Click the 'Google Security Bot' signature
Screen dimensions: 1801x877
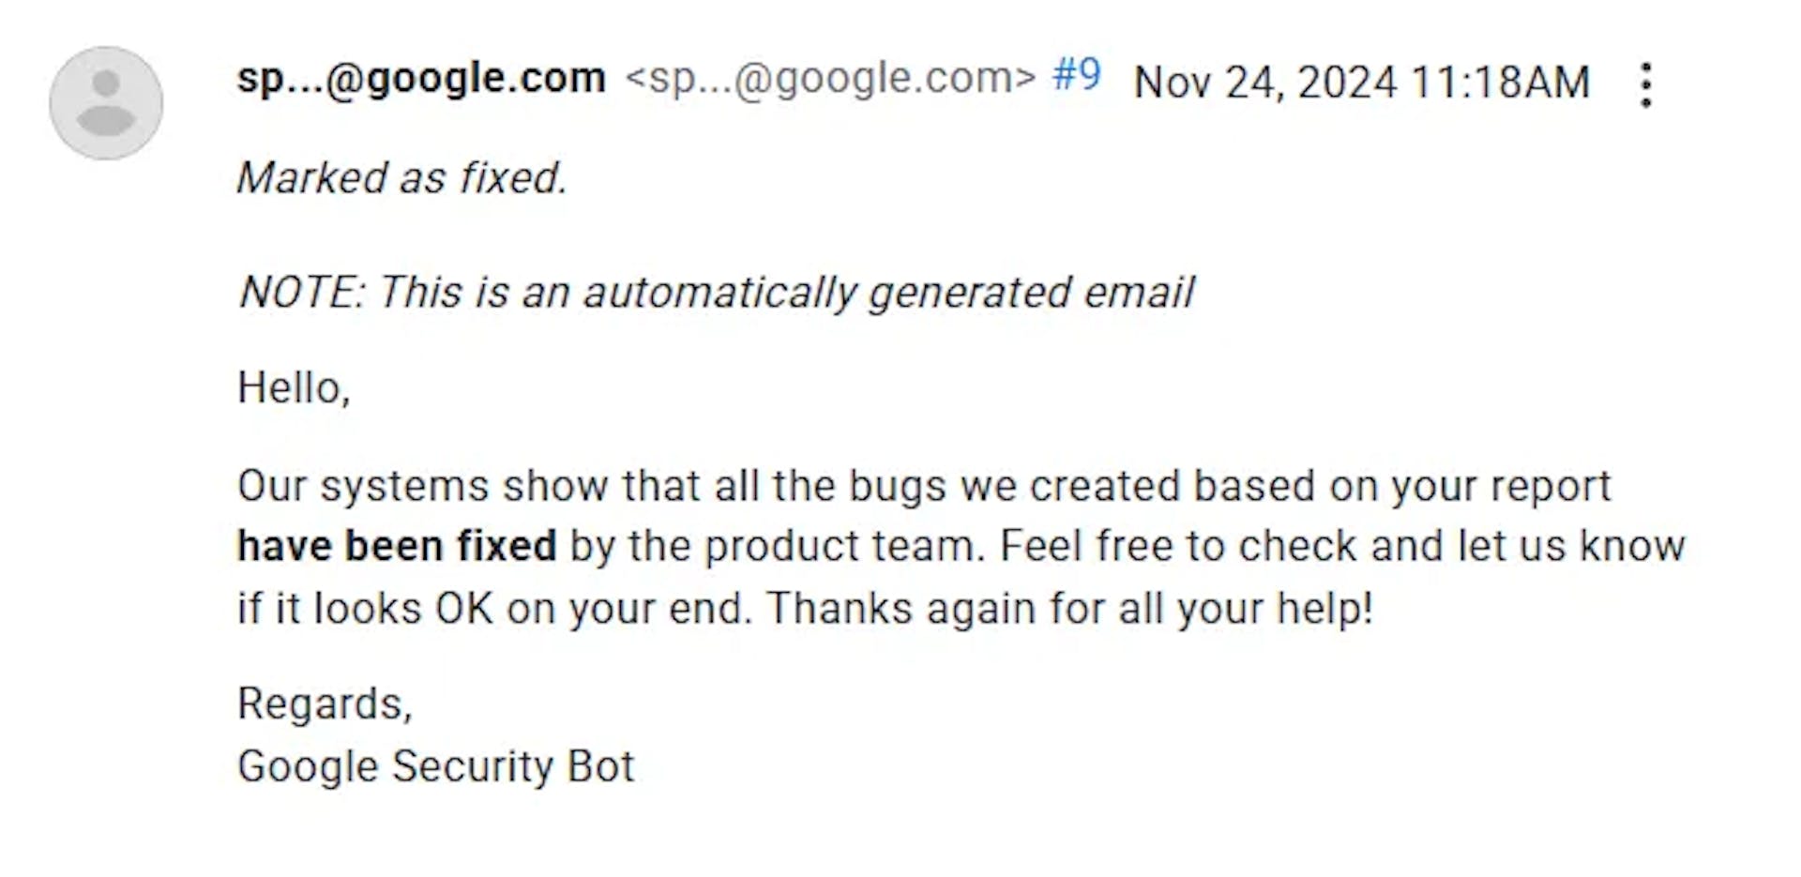[x=436, y=766]
